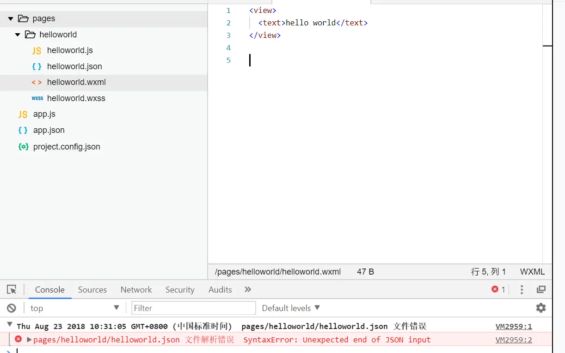Click line number 4 in editor gutter
This screenshot has width=565, height=353.
pos(228,48)
